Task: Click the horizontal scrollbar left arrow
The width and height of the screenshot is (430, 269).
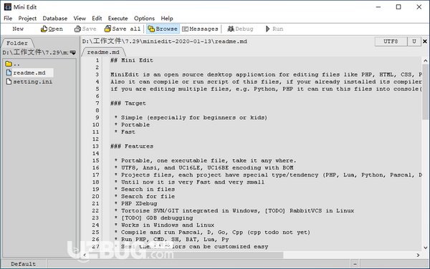Action: 85,255
